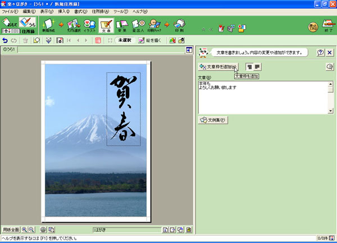Collapse the guide bar with double up chevron
The image size is (337, 243).
coord(203,29)
